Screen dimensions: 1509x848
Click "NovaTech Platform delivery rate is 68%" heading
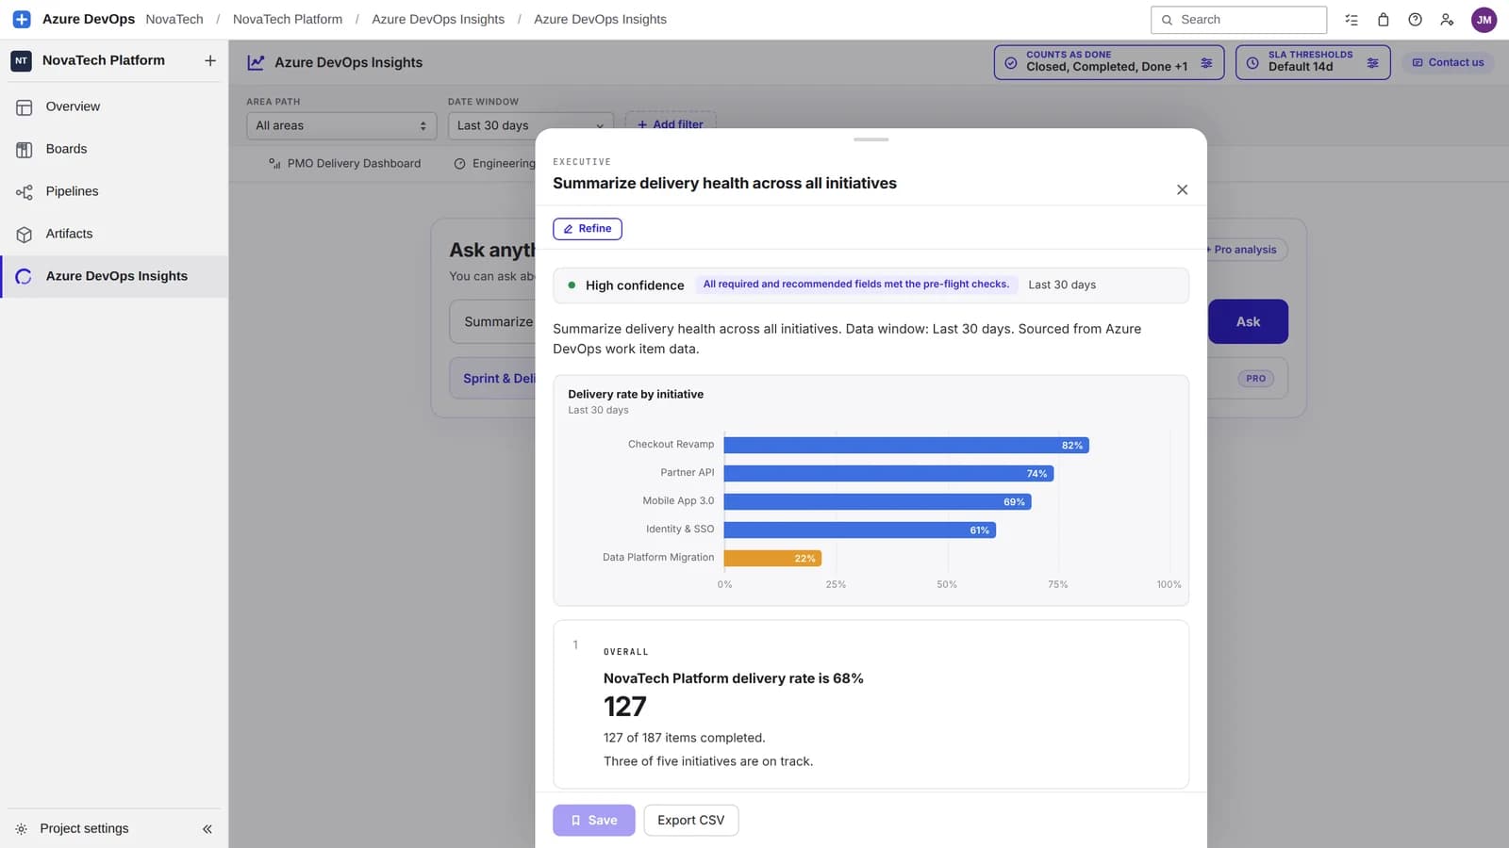[x=734, y=678]
